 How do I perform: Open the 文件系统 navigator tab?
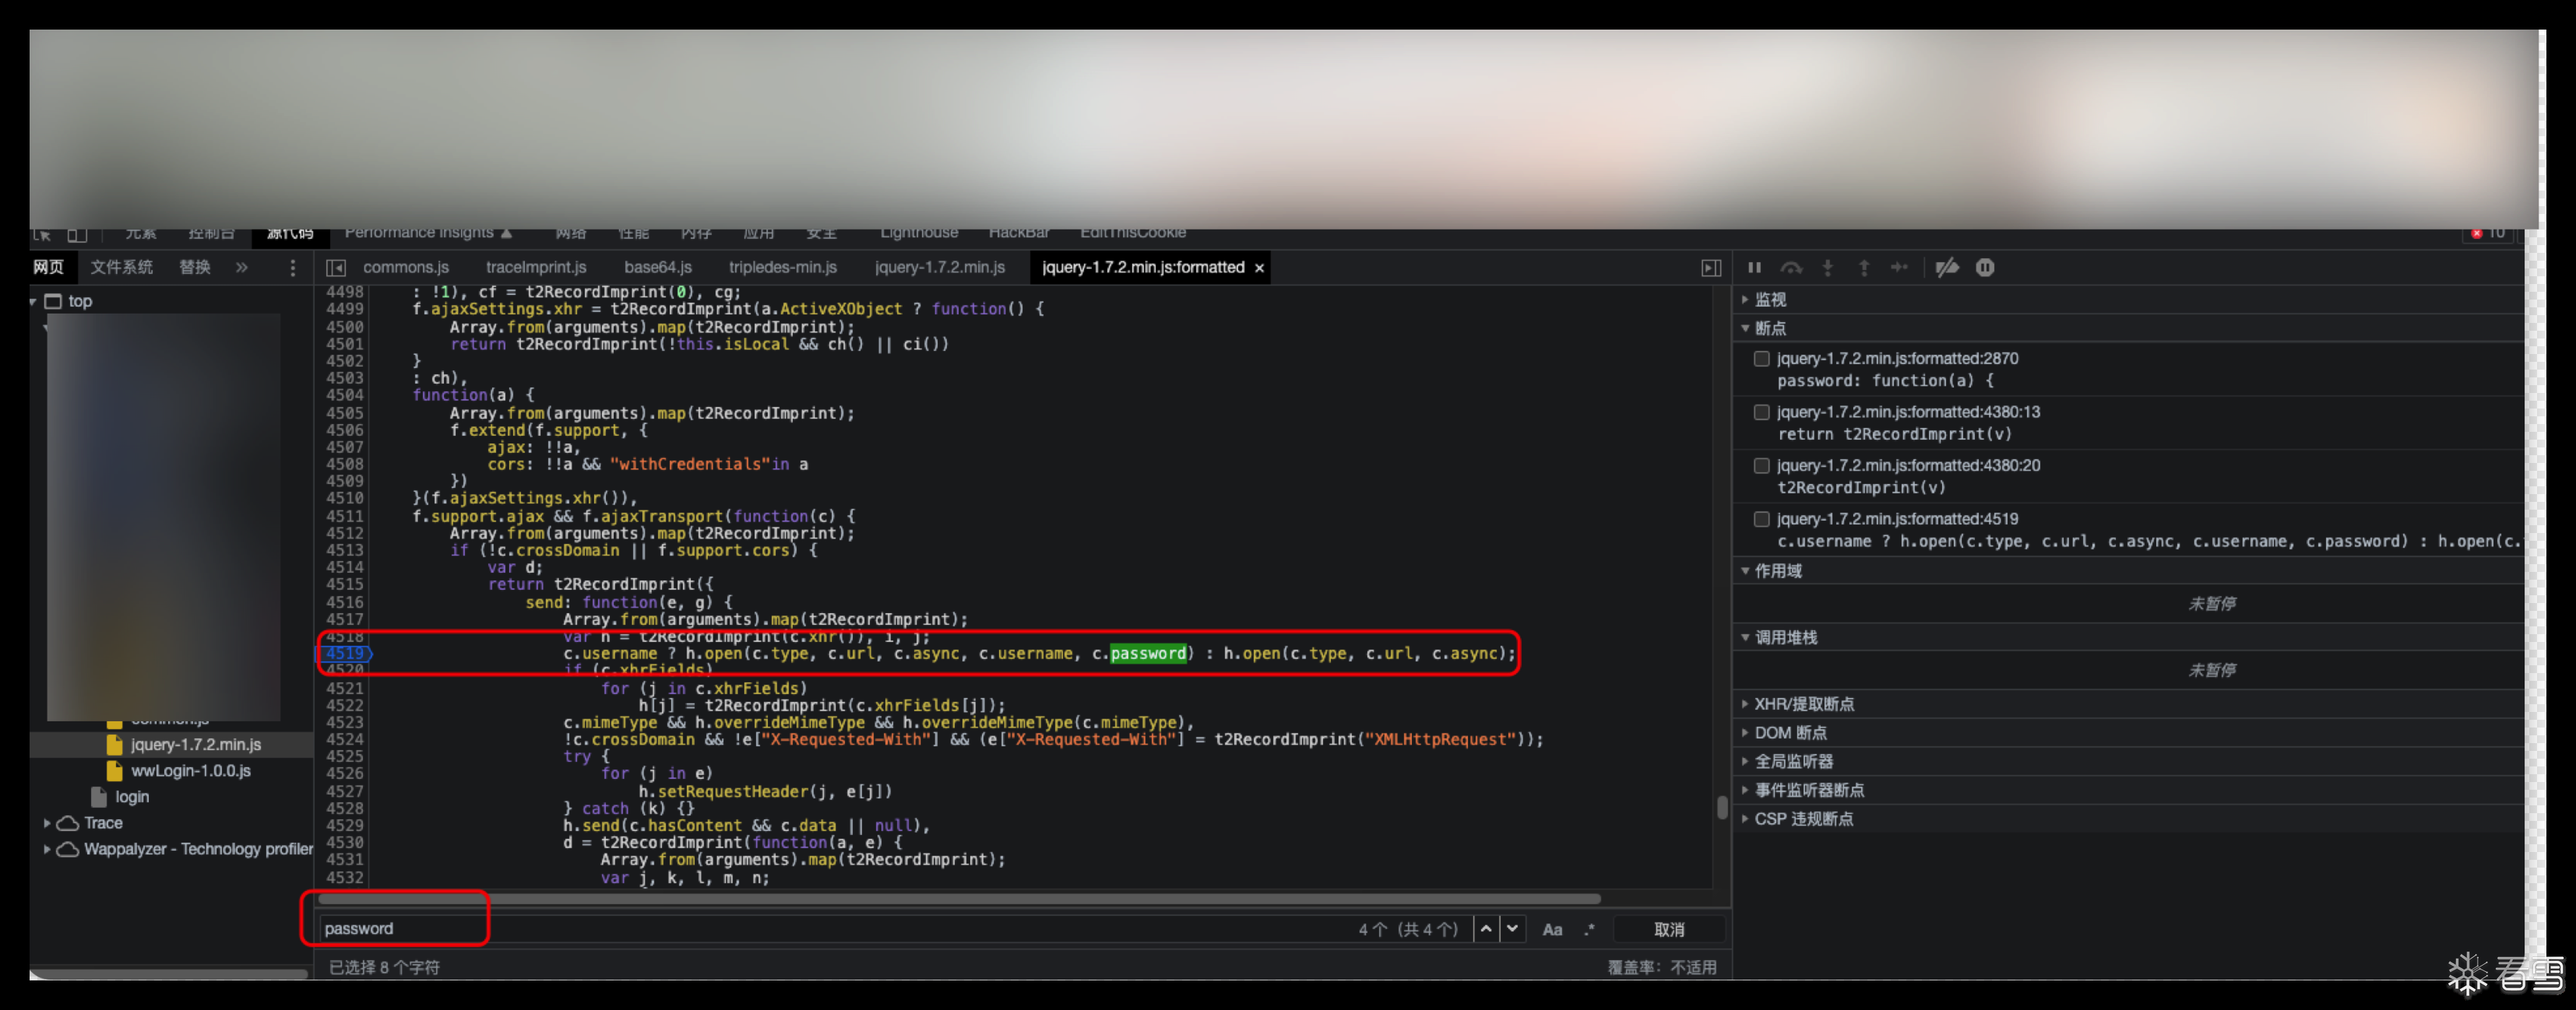(121, 268)
